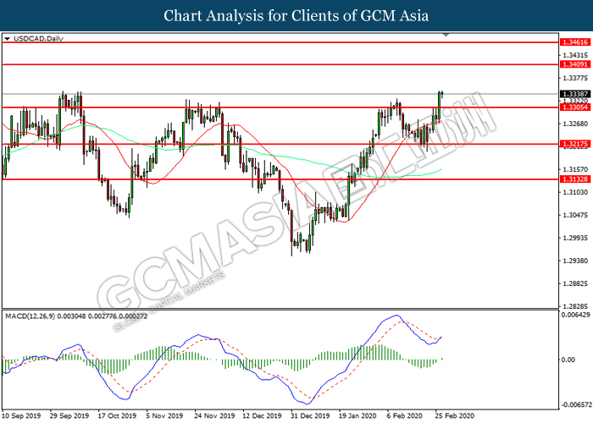
Task: Click the 1.32175 red price label
Action: click(574, 145)
